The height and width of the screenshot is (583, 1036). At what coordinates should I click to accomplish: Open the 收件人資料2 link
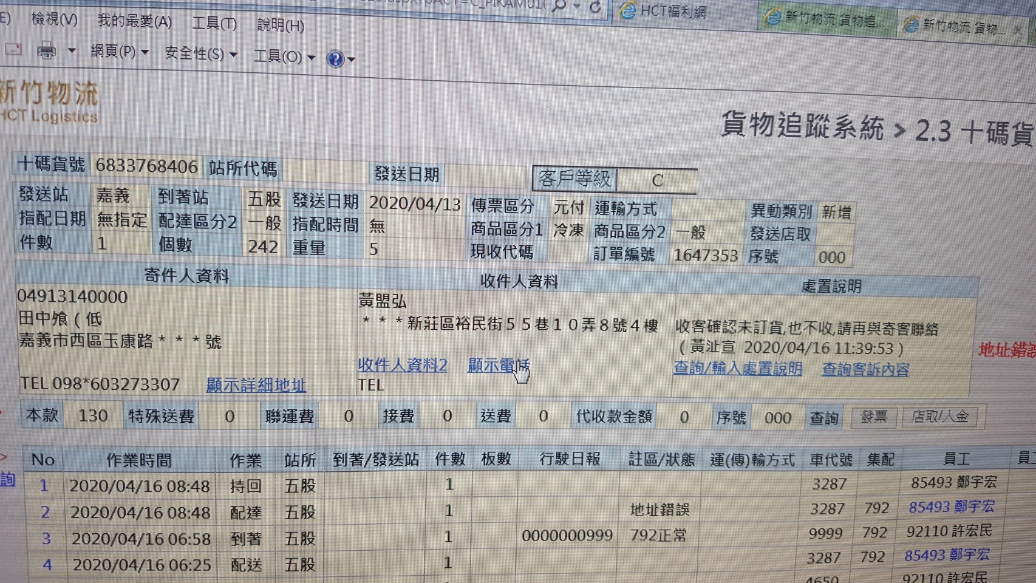pos(403,365)
